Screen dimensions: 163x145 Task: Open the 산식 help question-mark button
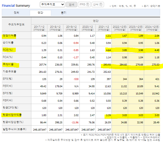point(98,4)
